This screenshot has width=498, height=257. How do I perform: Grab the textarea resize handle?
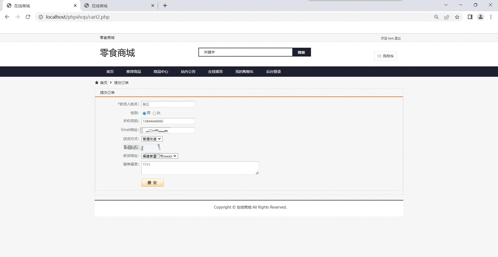pyautogui.click(x=257, y=173)
